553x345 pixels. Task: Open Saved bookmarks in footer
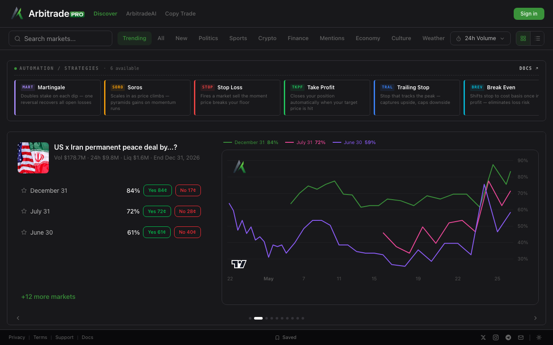coord(286,337)
